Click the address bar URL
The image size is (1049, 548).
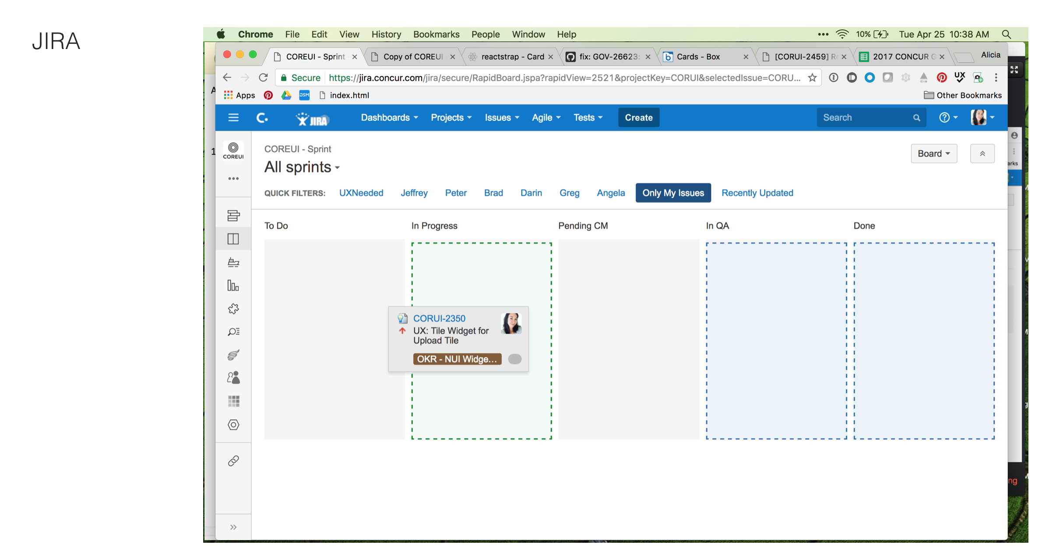[x=564, y=78]
